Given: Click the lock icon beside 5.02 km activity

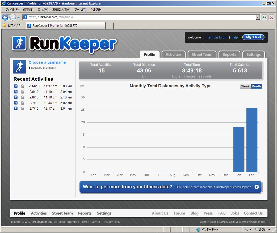Looking at the screenshot, I should tap(22, 103).
